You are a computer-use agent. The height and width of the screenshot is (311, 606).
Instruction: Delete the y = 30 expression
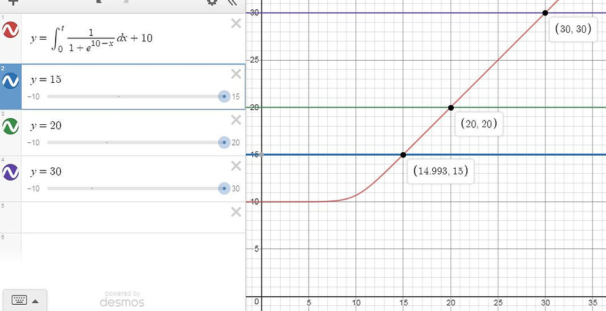tap(236, 166)
